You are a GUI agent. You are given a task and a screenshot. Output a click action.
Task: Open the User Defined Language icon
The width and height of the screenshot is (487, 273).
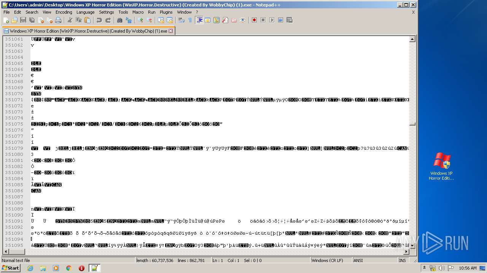pos(208,20)
